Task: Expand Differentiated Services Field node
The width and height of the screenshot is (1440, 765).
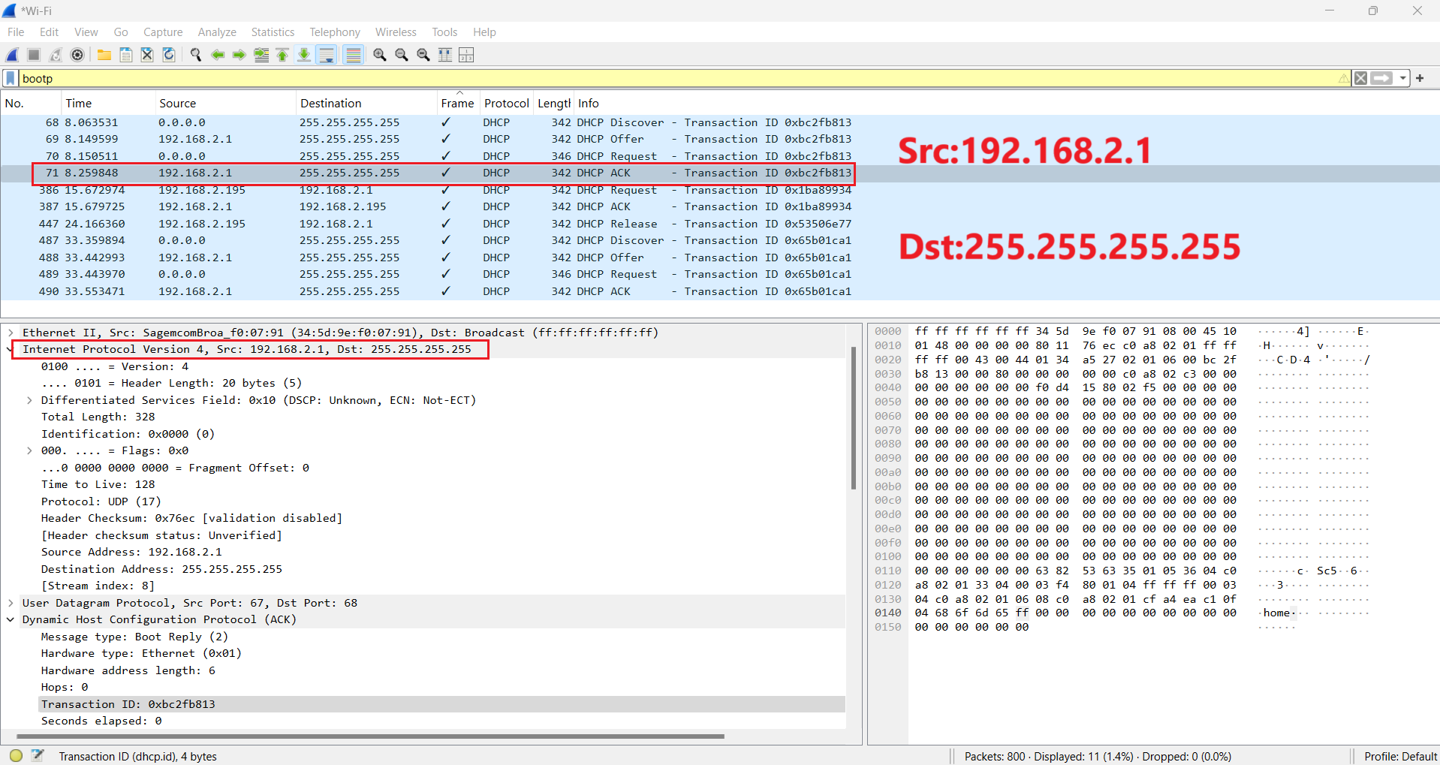Action: click(x=29, y=400)
